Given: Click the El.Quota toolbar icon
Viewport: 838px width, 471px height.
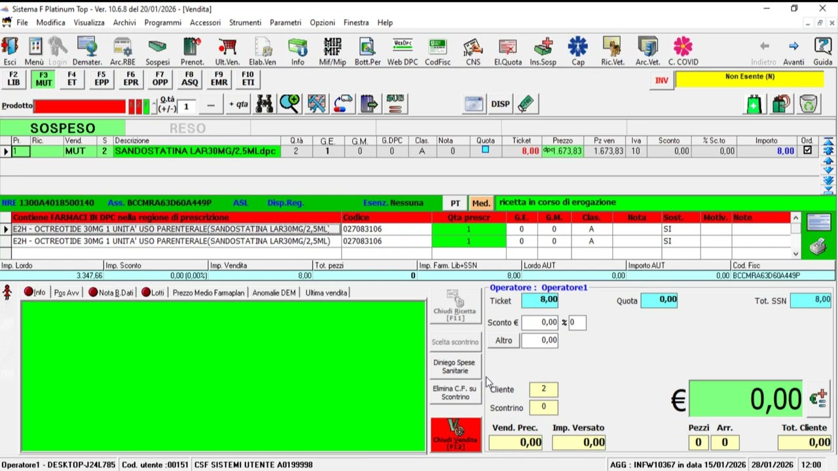Looking at the screenshot, I should 508,52.
